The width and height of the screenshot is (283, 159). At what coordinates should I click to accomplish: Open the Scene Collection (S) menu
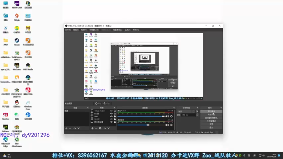click(x=117, y=30)
